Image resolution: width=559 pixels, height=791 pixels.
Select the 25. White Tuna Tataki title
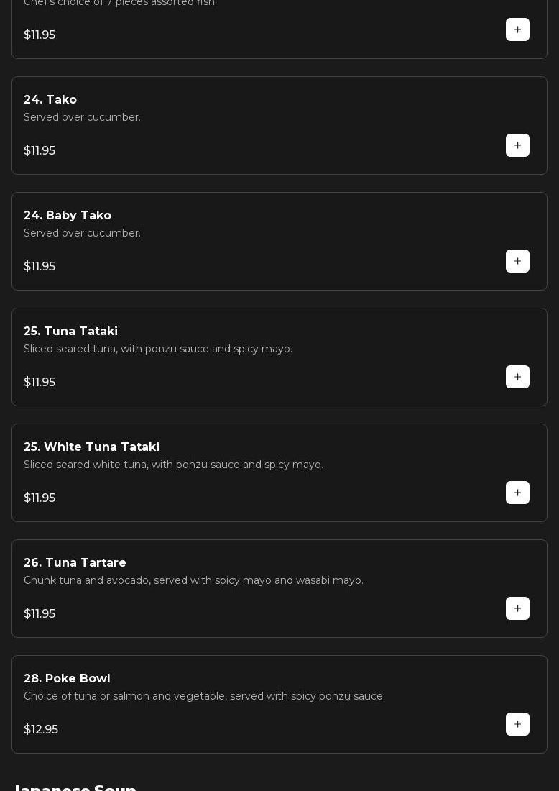point(91,447)
